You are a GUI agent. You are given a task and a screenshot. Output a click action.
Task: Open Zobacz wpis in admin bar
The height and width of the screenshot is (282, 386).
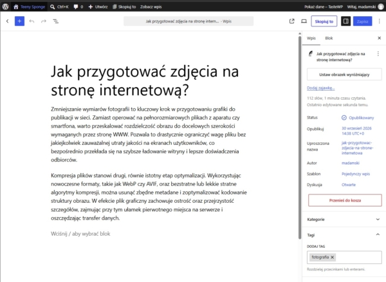(x=151, y=7)
